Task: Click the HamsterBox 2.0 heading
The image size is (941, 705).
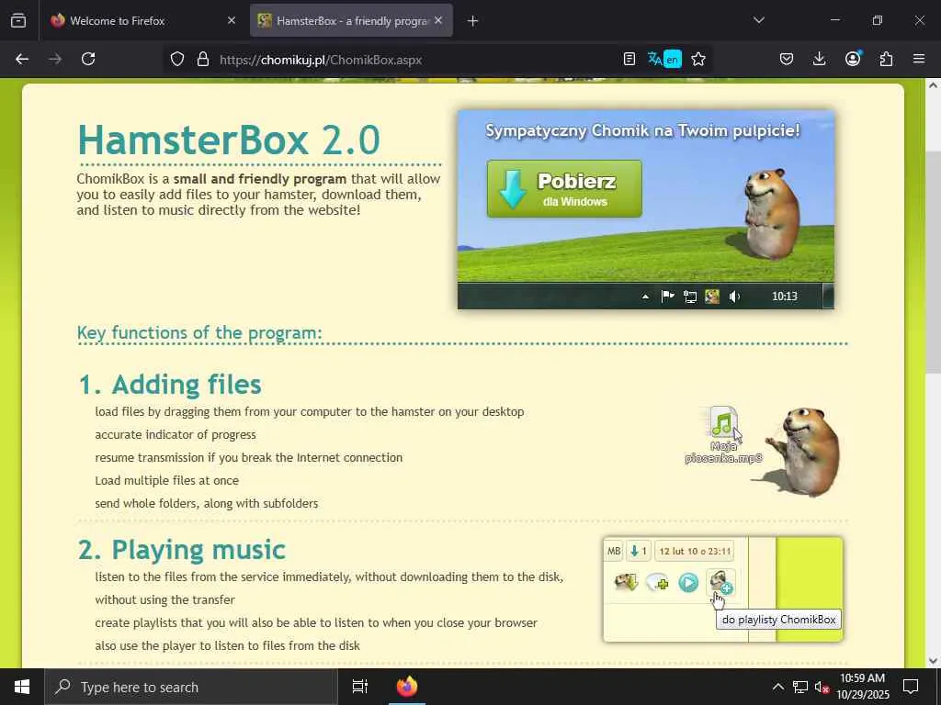Action: pyautogui.click(x=229, y=140)
